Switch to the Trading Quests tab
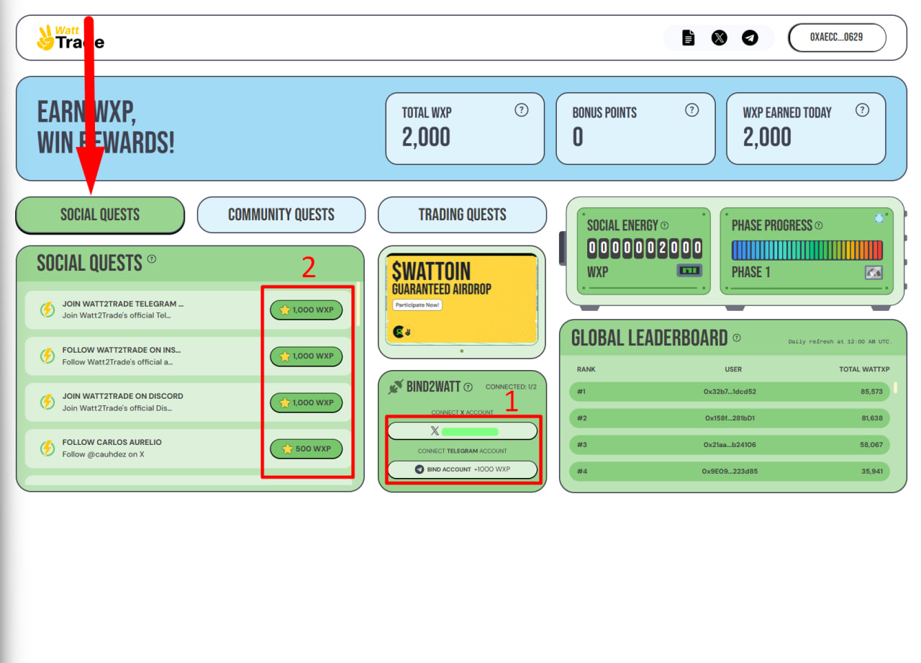This screenshot has width=921, height=663. (x=463, y=215)
